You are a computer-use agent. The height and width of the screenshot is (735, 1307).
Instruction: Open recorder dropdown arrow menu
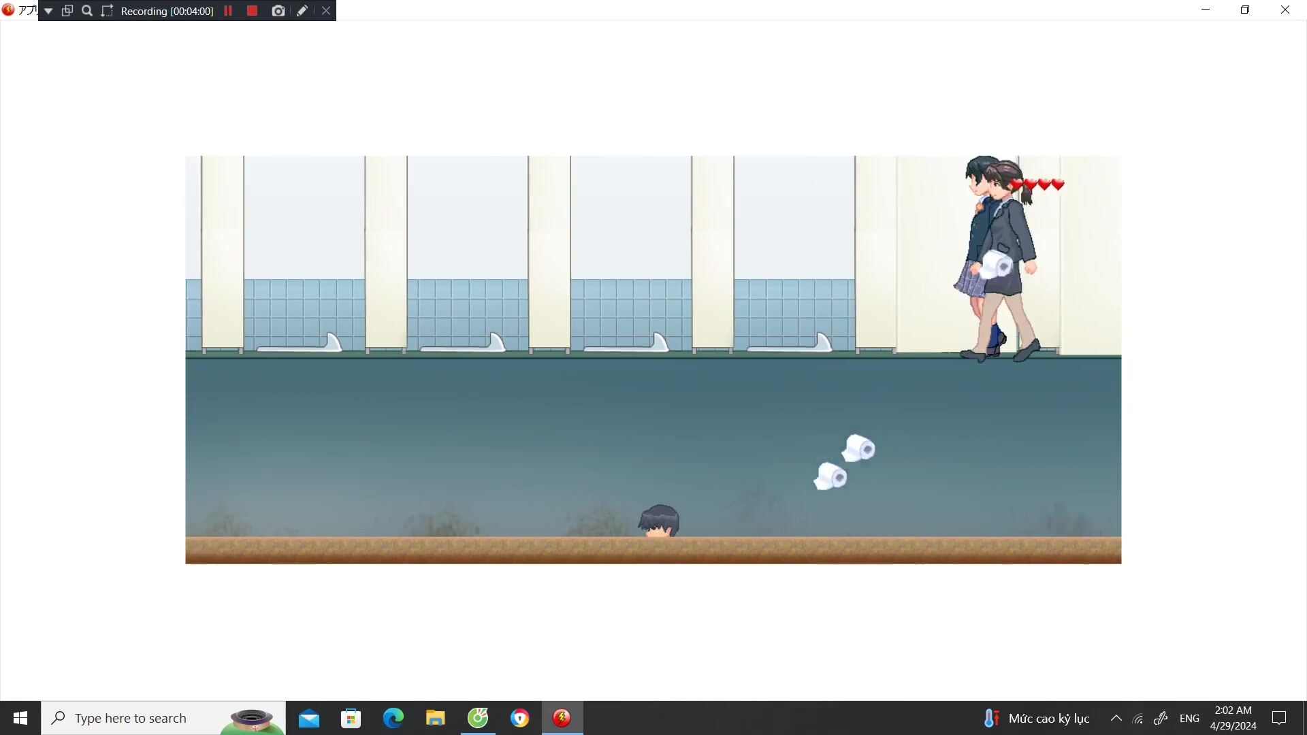pyautogui.click(x=48, y=11)
